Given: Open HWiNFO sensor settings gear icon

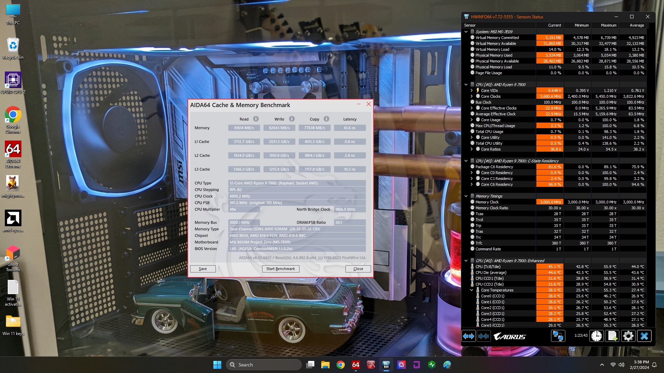Looking at the screenshot, I should [628, 336].
